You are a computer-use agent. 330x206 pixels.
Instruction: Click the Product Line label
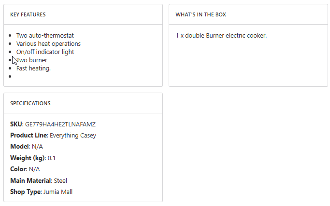pos(29,135)
